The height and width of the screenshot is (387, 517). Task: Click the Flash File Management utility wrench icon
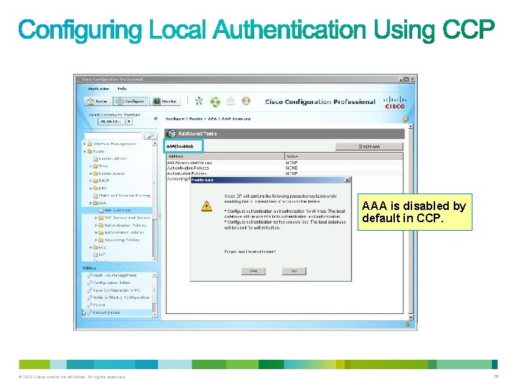pyautogui.click(x=90, y=275)
